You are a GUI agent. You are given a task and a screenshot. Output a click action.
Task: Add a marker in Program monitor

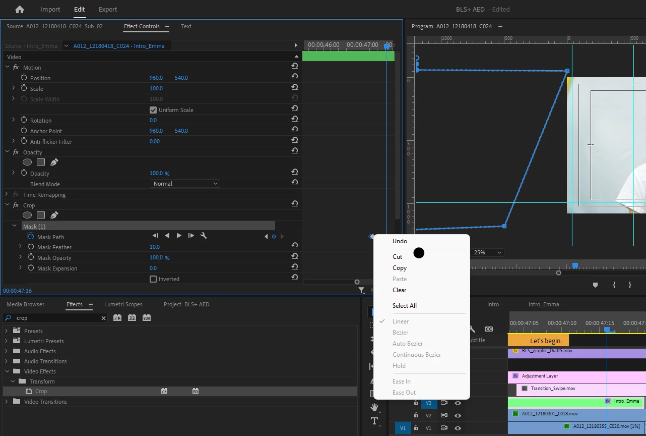(x=595, y=285)
